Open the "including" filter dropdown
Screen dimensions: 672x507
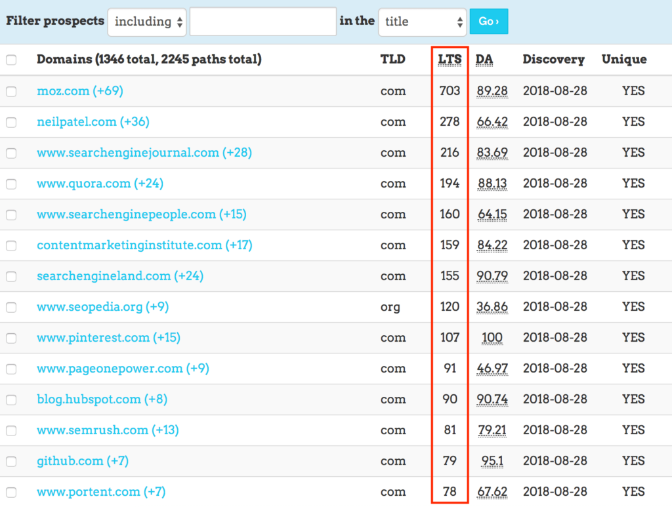(146, 21)
